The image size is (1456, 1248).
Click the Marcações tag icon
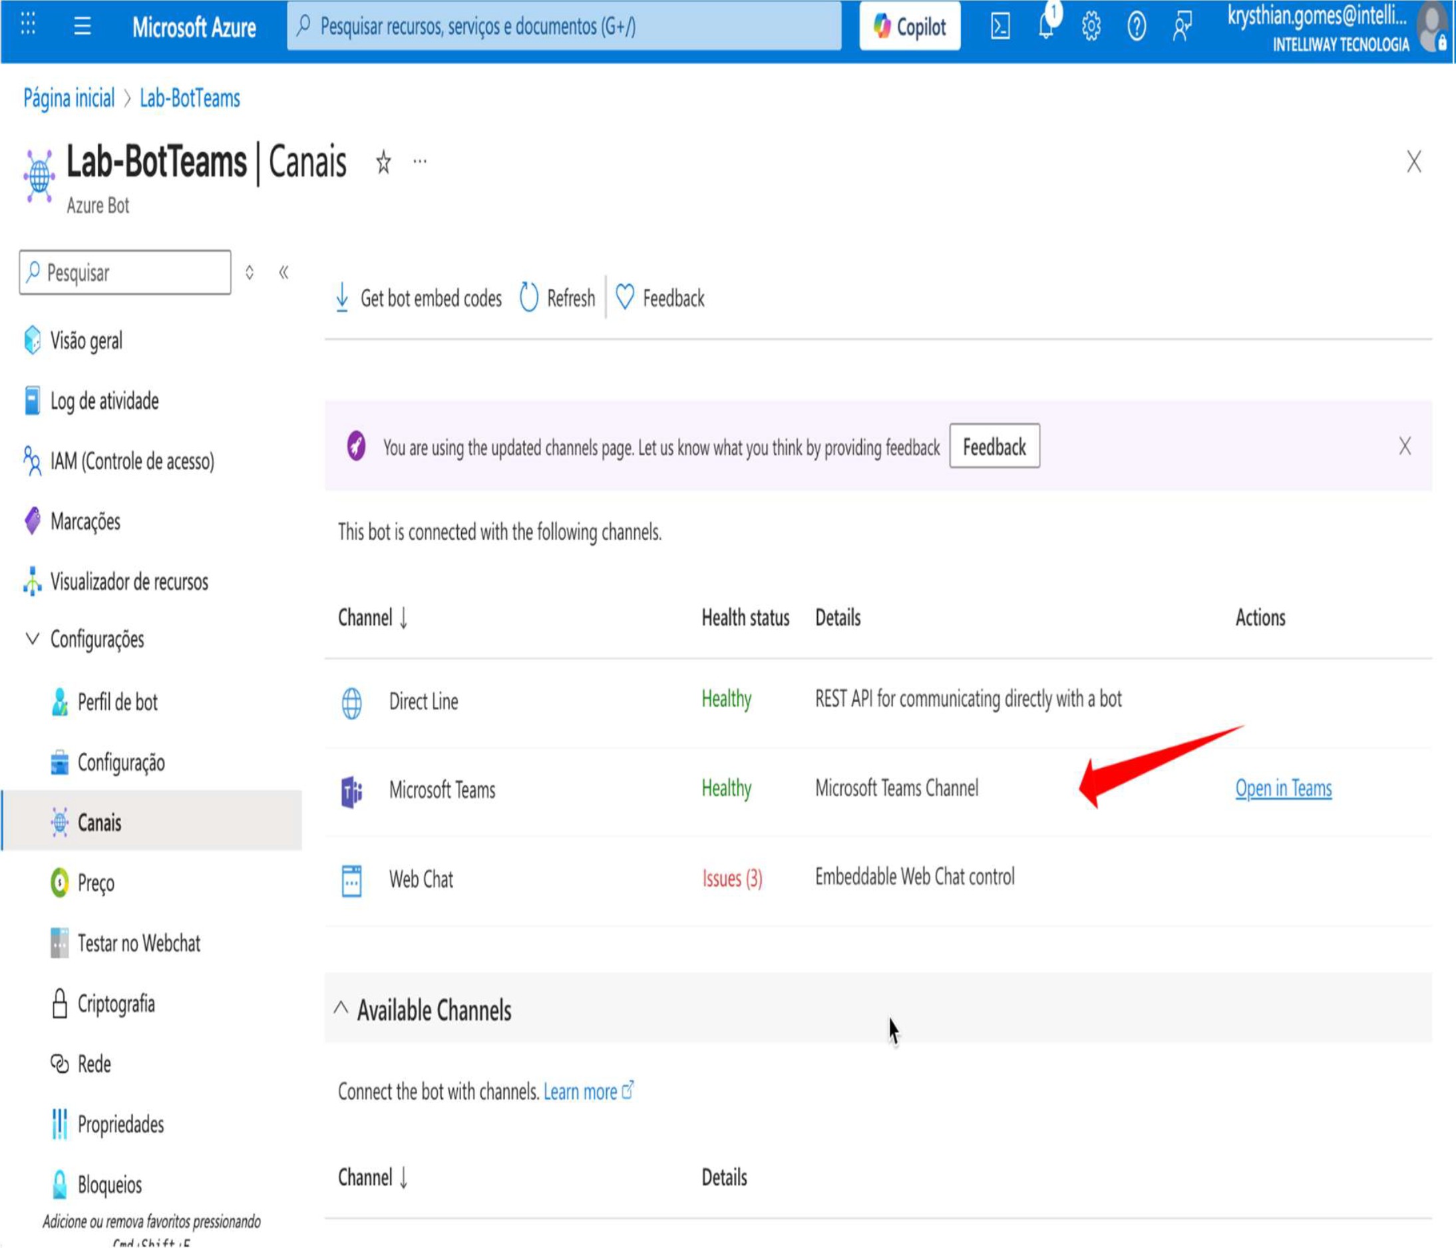click(33, 520)
